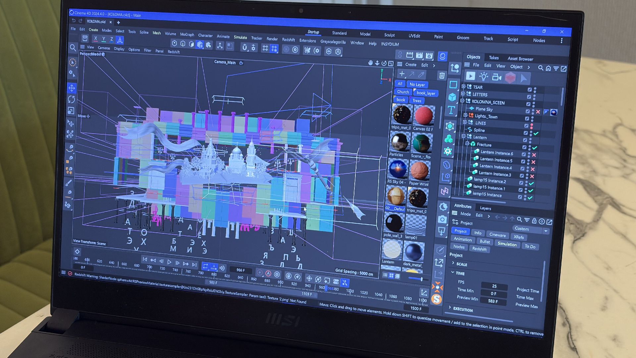
Task: Open the Custom dropdown in Attributes
Action: [546, 231]
